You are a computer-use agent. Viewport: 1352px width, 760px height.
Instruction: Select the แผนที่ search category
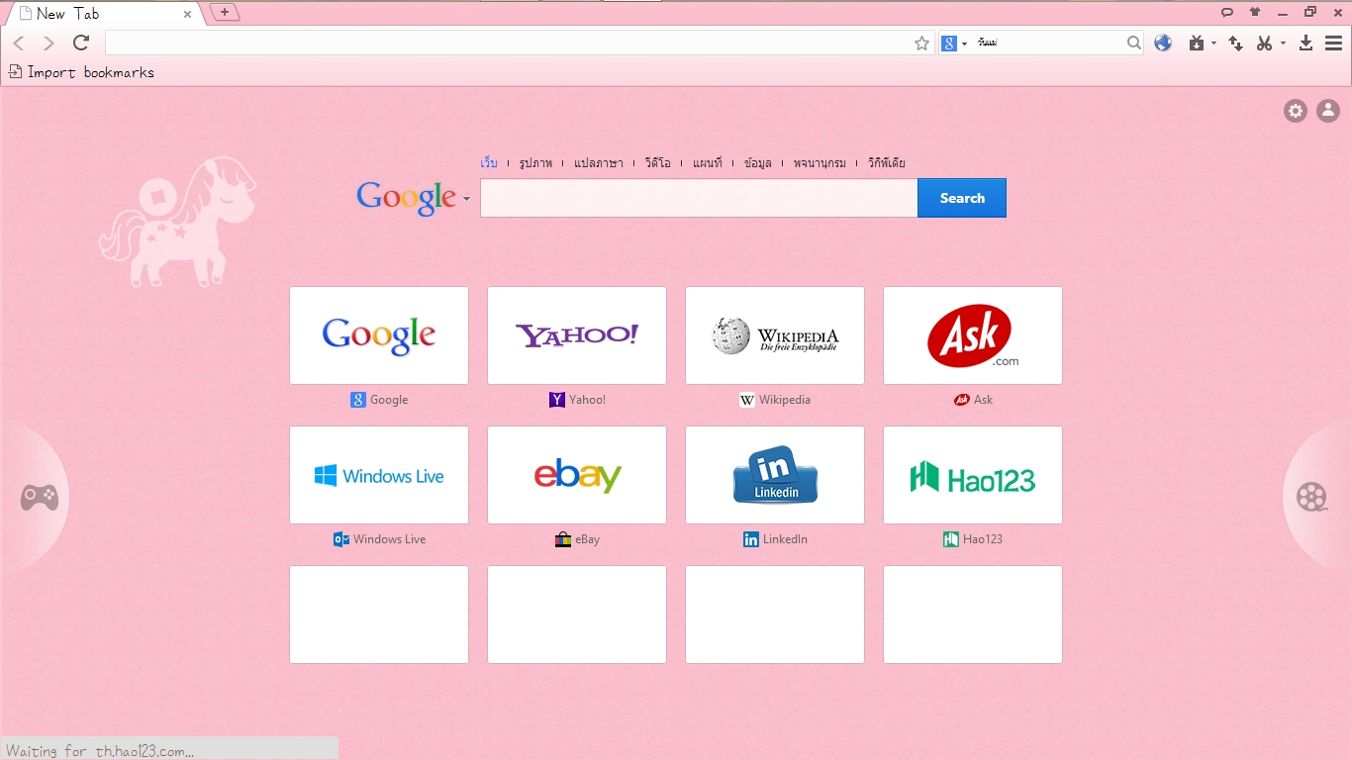tap(708, 162)
